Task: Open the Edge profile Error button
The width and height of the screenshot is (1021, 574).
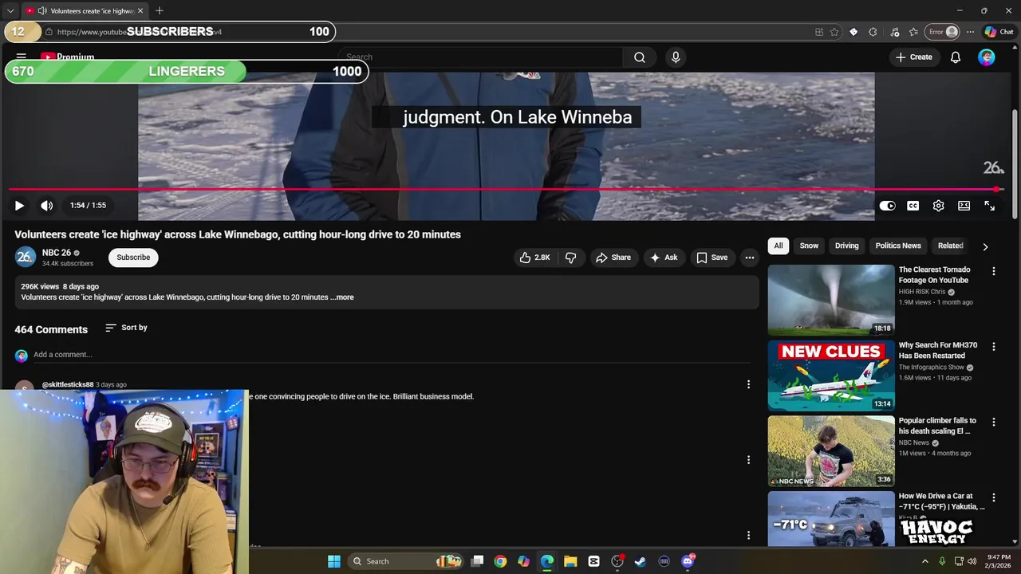Action: coord(942,32)
